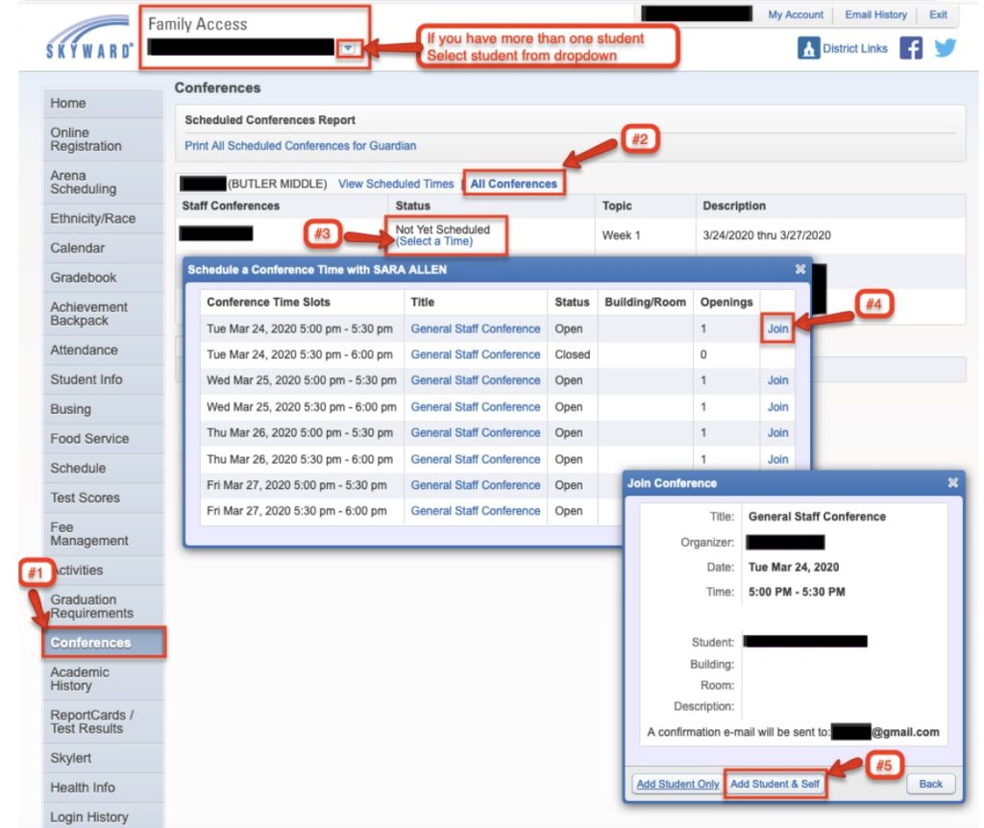Image resolution: width=984 pixels, height=828 pixels.
Task: Click the Add Student & Self button
Action: (x=775, y=784)
